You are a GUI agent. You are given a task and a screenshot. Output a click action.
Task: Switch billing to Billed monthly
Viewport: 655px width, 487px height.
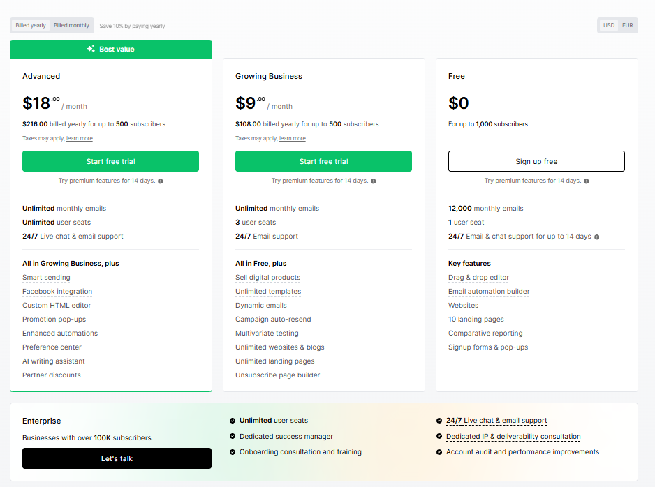(71, 26)
